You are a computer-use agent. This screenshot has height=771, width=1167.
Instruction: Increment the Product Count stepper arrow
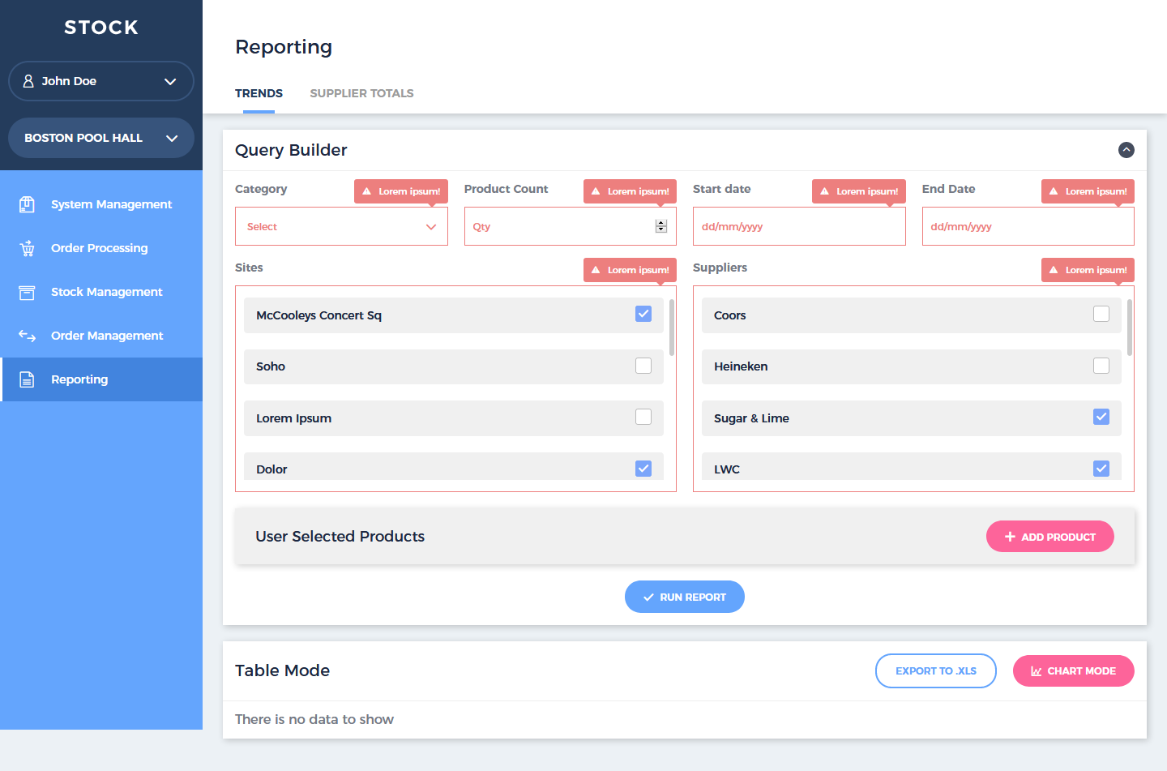tap(661, 223)
